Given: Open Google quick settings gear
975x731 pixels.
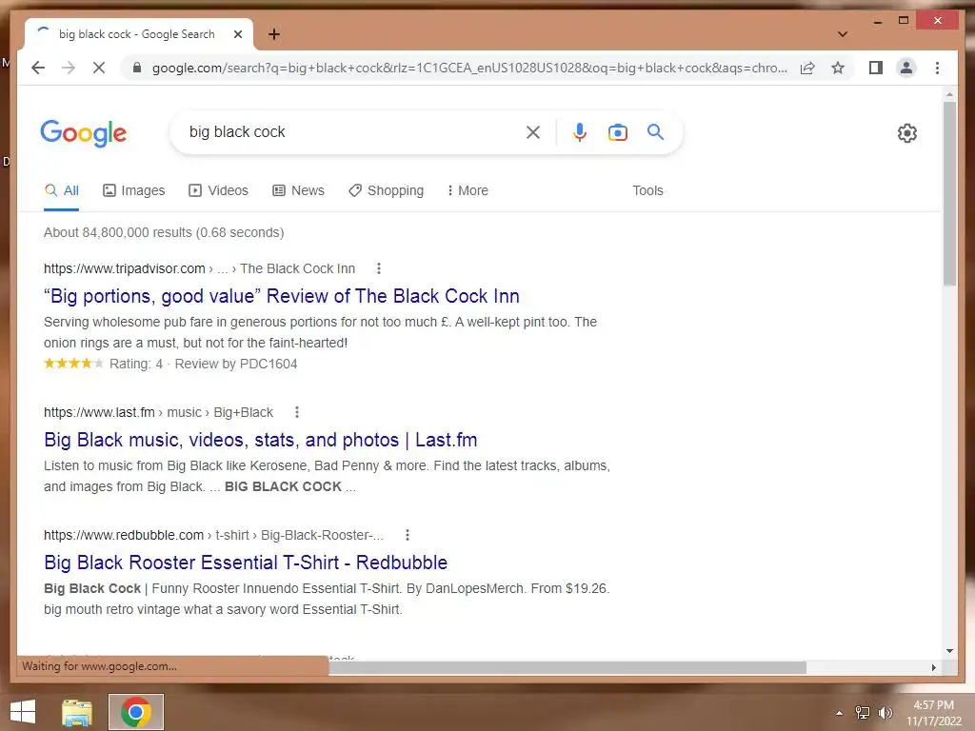Looking at the screenshot, I should 907,133.
